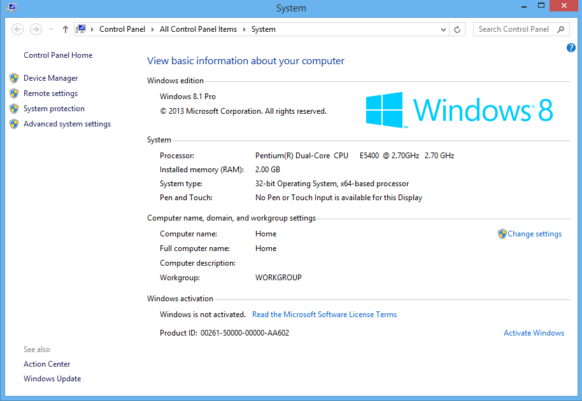Open the recent locations dropdown arrow
This screenshot has width=582, height=401.
click(51, 29)
